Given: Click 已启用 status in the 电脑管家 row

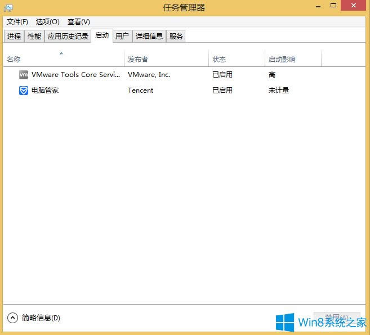Looking at the screenshot, I should [222, 90].
